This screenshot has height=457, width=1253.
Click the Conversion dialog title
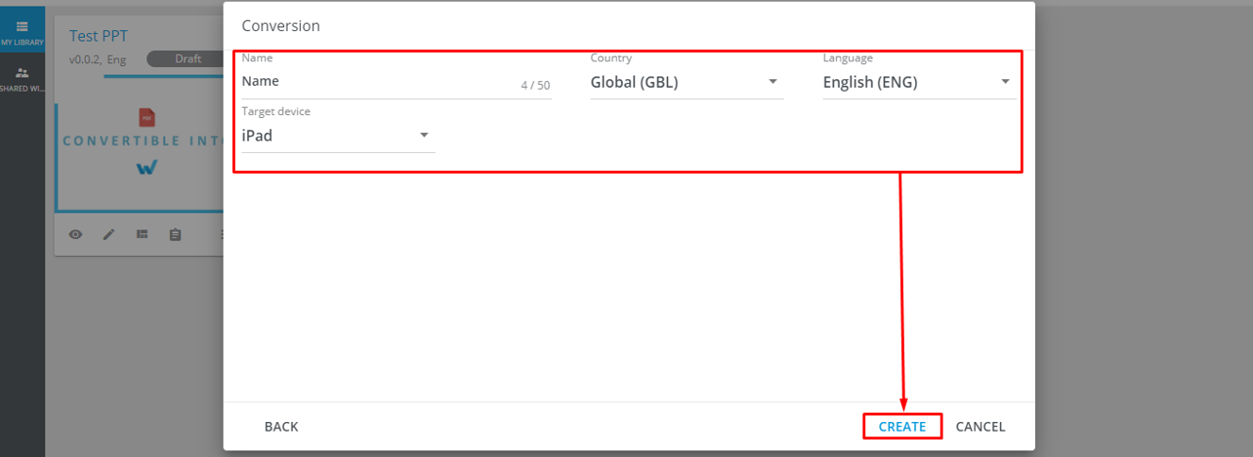[280, 25]
